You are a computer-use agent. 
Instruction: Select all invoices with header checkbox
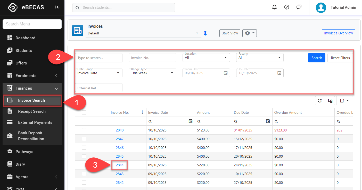(84, 112)
